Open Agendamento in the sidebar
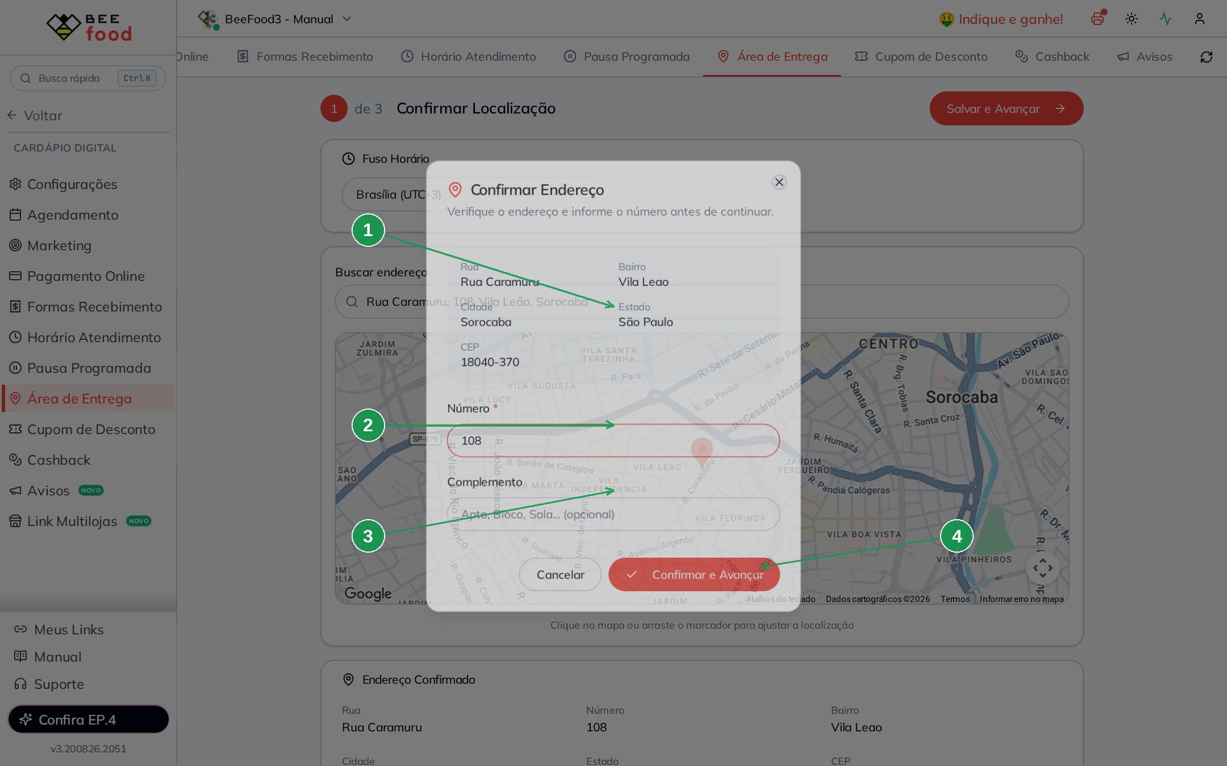Image resolution: width=1227 pixels, height=766 pixels. [x=88, y=215]
